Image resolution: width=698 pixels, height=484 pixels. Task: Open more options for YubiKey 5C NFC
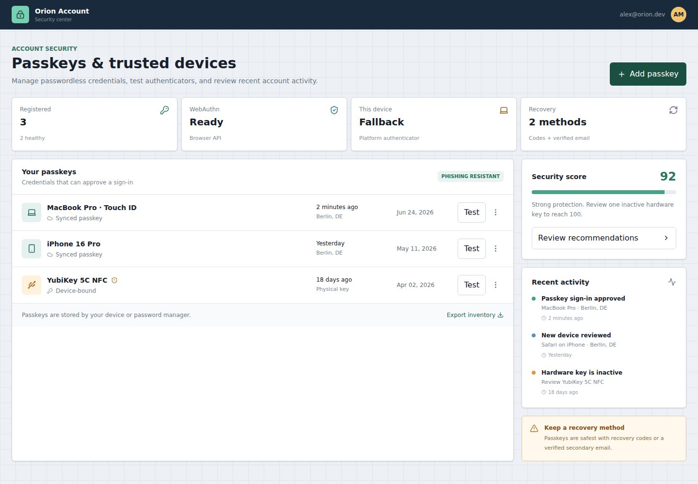(x=495, y=285)
